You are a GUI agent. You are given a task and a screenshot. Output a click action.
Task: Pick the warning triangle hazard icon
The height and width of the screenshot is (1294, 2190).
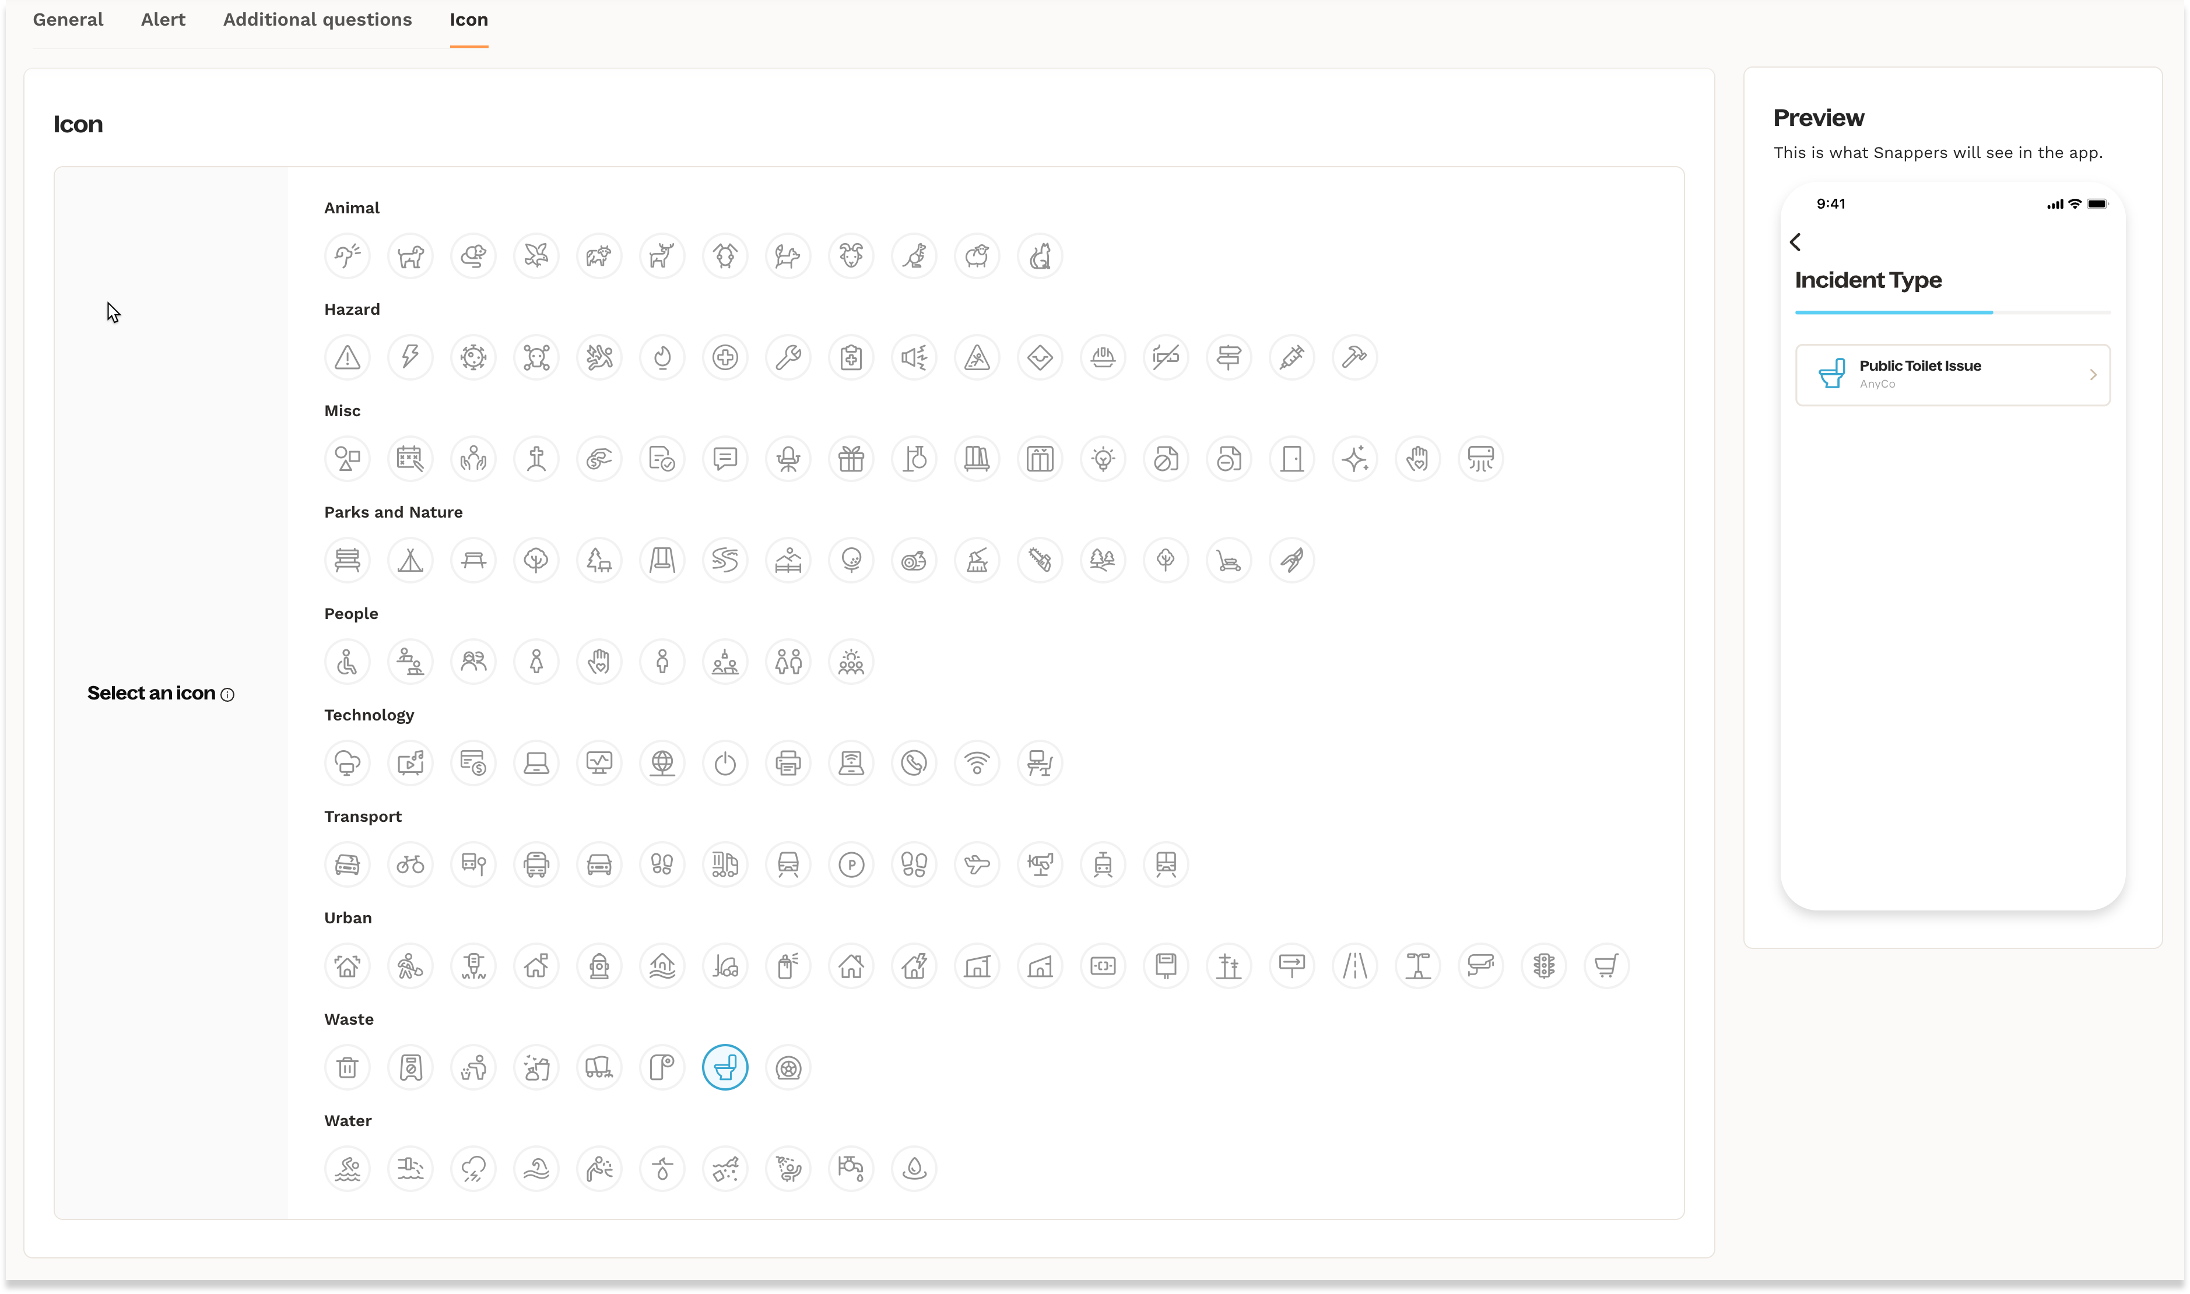(347, 357)
